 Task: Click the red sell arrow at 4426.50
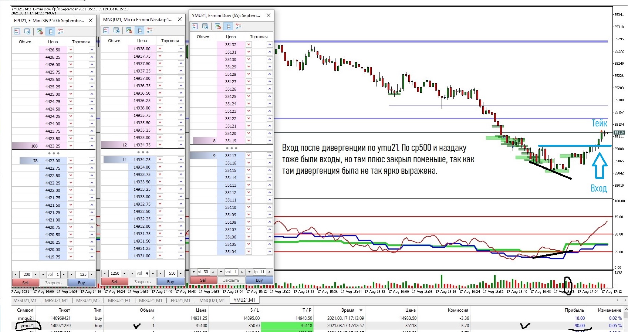point(71,50)
